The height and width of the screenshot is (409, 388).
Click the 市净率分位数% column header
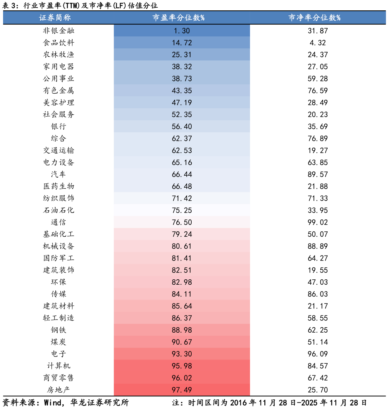tap(315, 18)
